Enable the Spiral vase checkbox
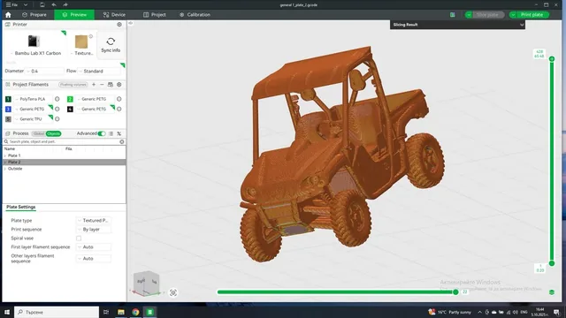 (79, 238)
